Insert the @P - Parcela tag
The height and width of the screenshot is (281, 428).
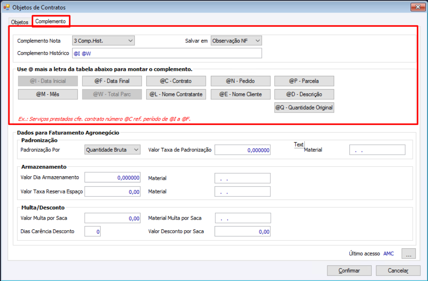304,81
